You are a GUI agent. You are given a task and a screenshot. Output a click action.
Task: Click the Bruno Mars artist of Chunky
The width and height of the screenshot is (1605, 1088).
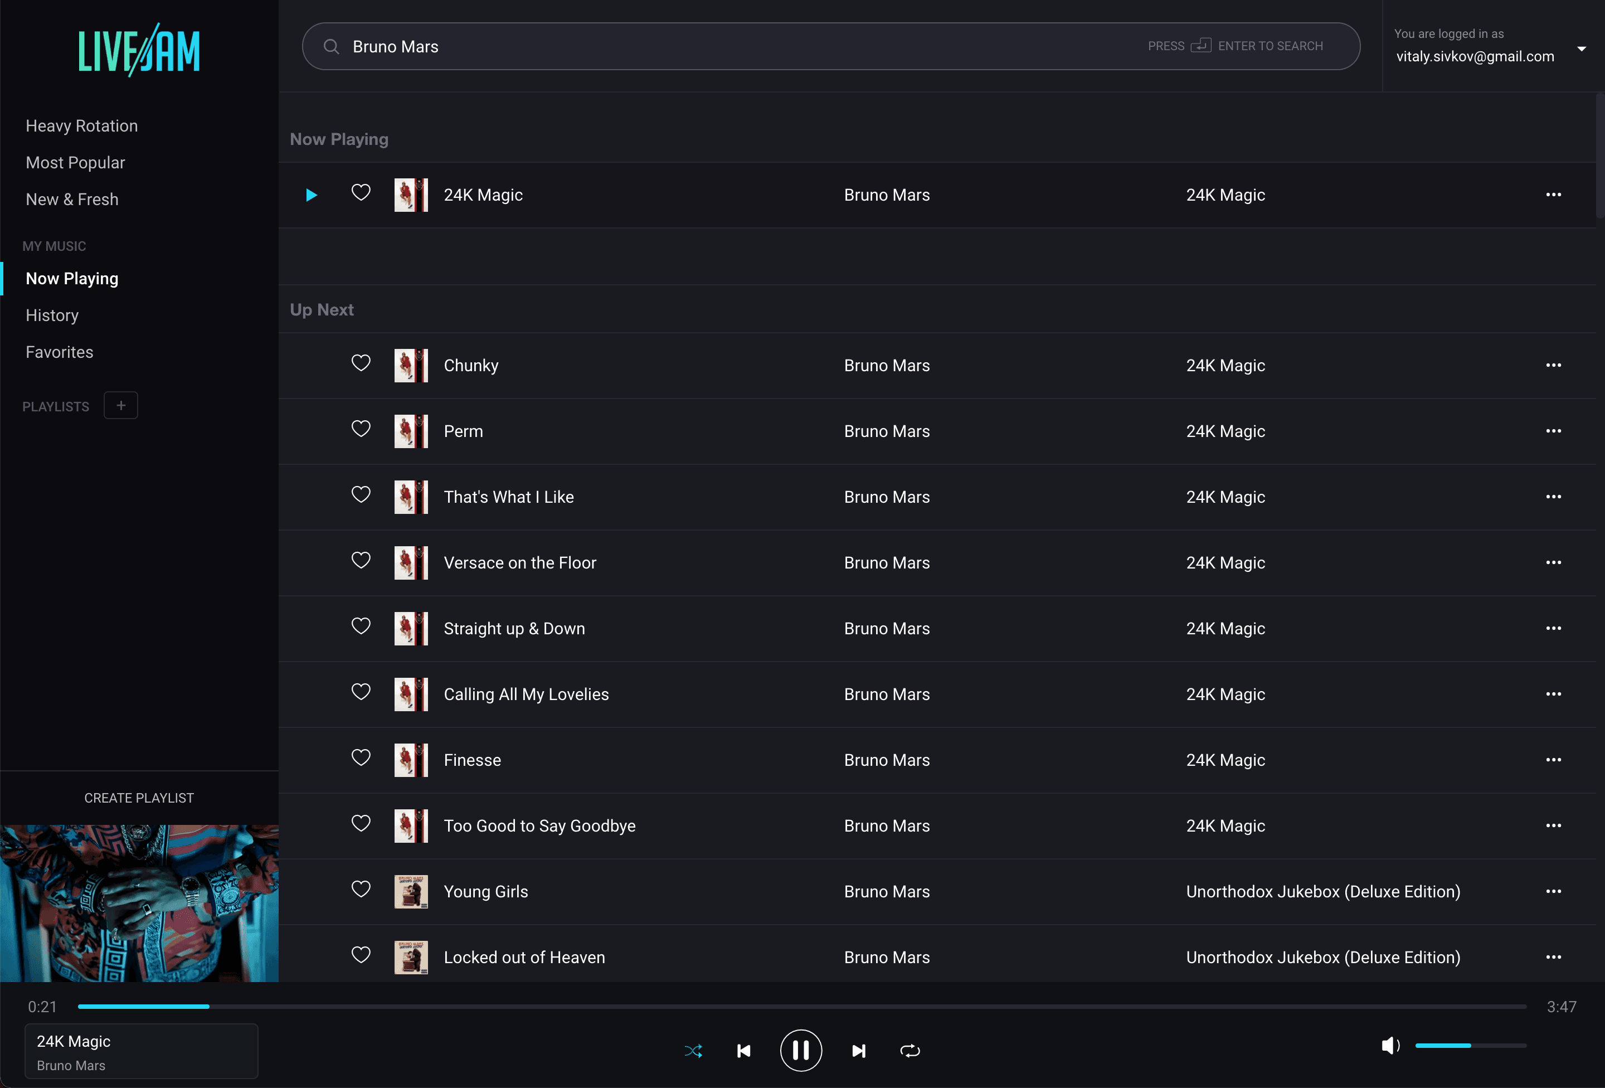(887, 366)
